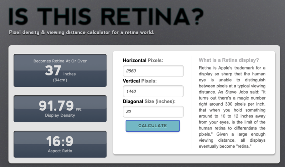Click the 91.79 PPI density value
The width and height of the screenshot is (285, 167).
pyautogui.click(x=56, y=106)
